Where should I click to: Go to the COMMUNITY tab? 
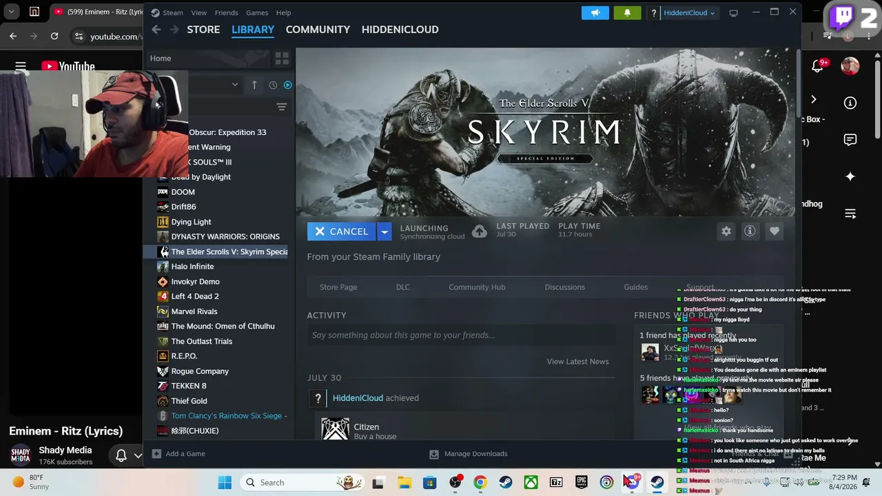318,30
